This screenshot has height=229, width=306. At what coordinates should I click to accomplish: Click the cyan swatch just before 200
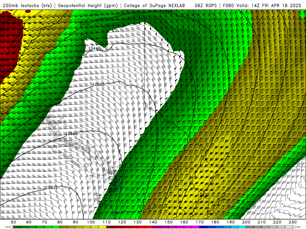pos(242,227)
